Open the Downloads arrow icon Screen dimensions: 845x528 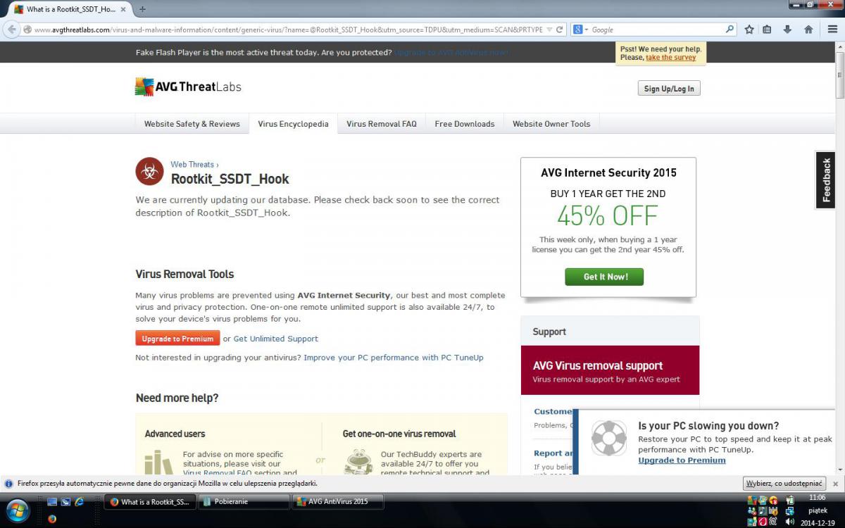click(788, 30)
